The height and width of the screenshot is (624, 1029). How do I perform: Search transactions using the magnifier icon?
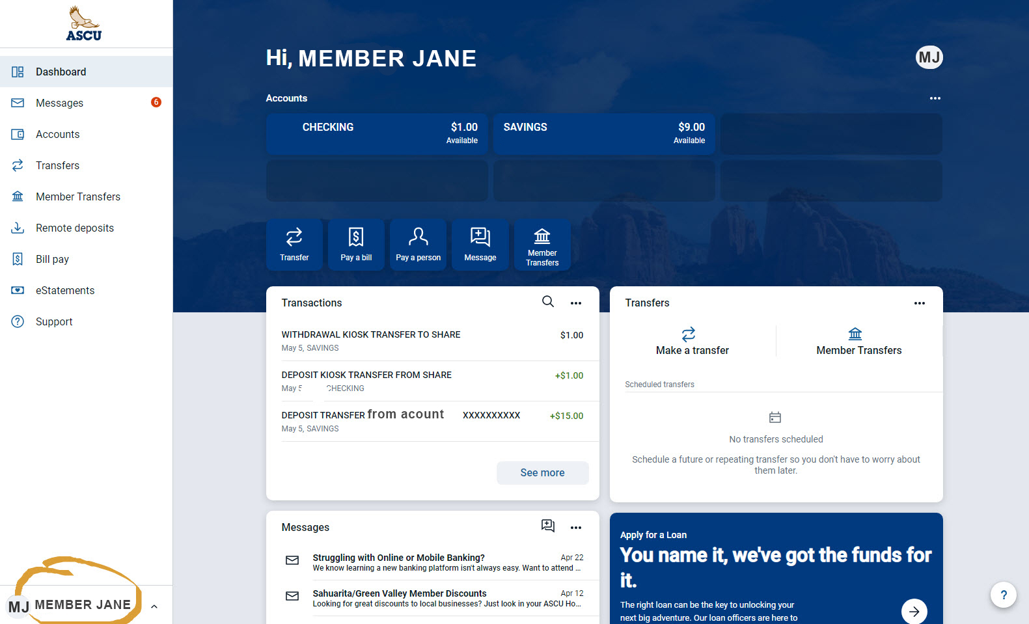(548, 301)
